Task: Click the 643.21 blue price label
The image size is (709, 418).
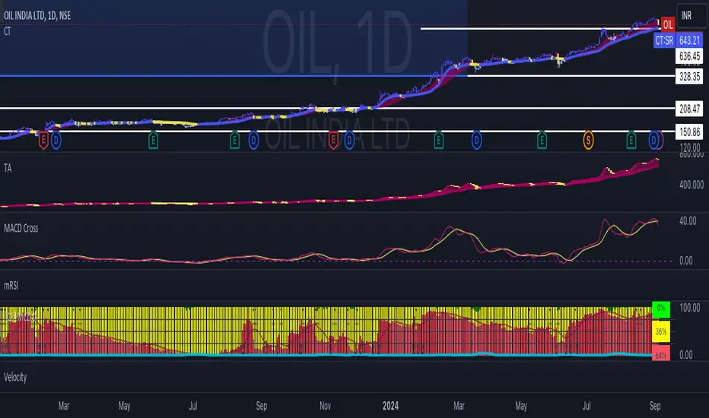Action: click(x=689, y=41)
